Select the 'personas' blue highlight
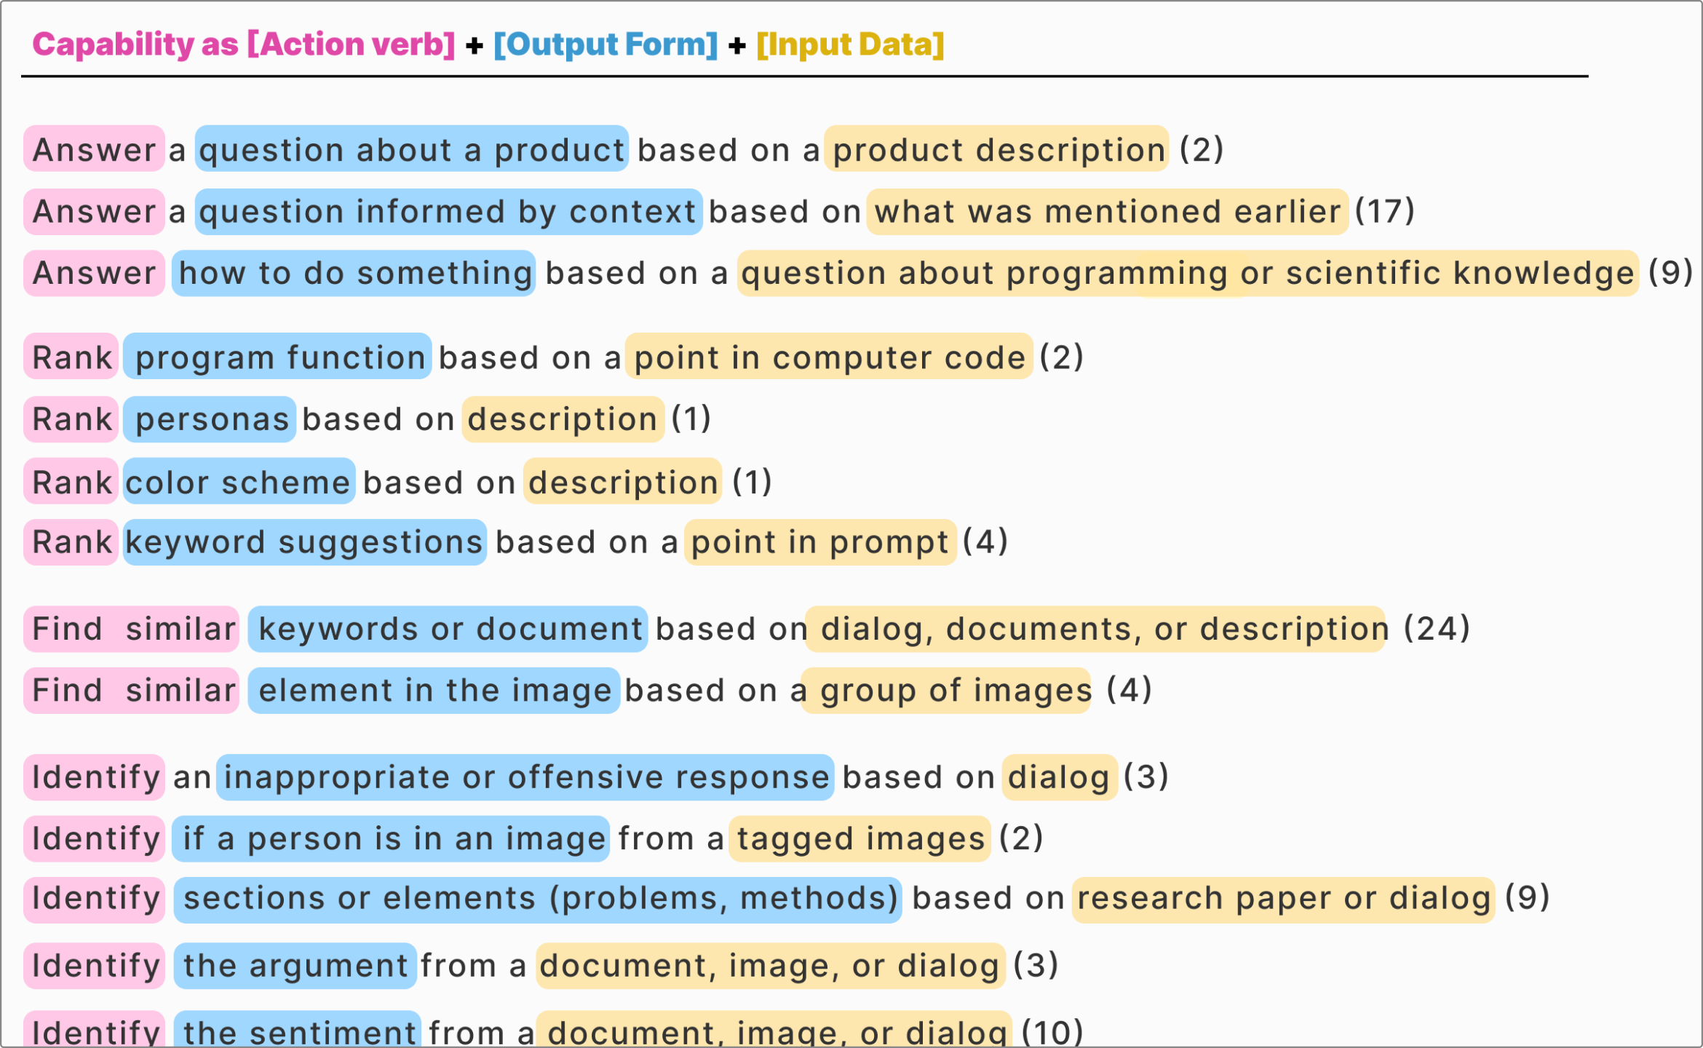This screenshot has width=1703, height=1048. [x=210, y=419]
